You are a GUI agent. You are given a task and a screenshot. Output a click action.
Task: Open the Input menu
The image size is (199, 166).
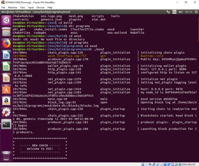[x=31, y=7]
